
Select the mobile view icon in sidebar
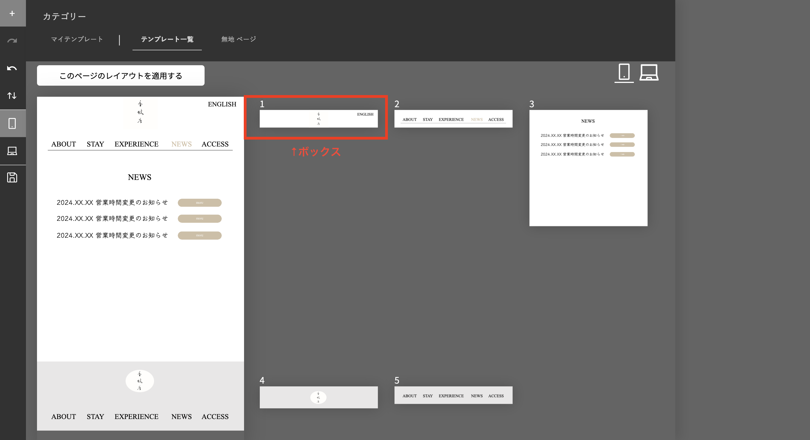coord(12,123)
